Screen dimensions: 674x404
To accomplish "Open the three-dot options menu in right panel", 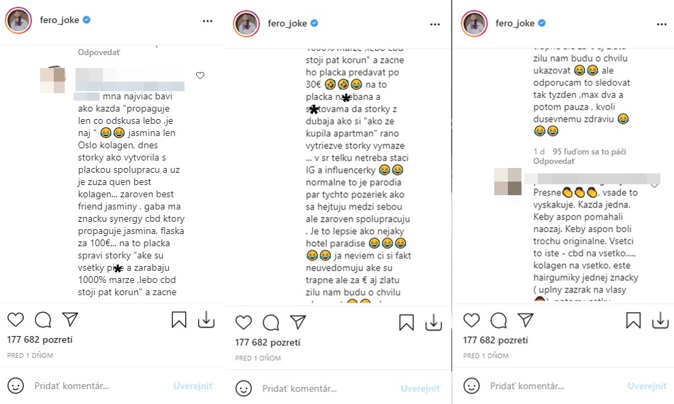I will (x=662, y=24).
